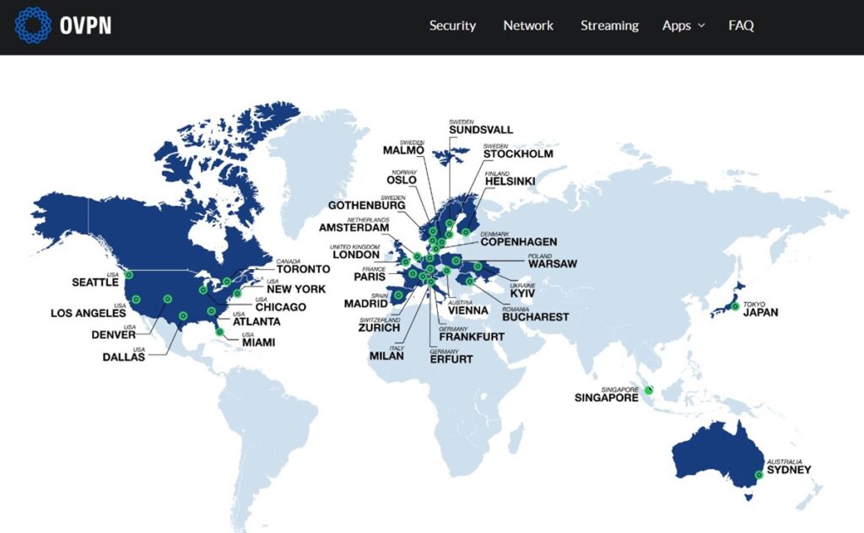Click the HELSINKI city label
The height and width of the screenshot is (533, 864).
pyautogui.click(x=510, y=181)
